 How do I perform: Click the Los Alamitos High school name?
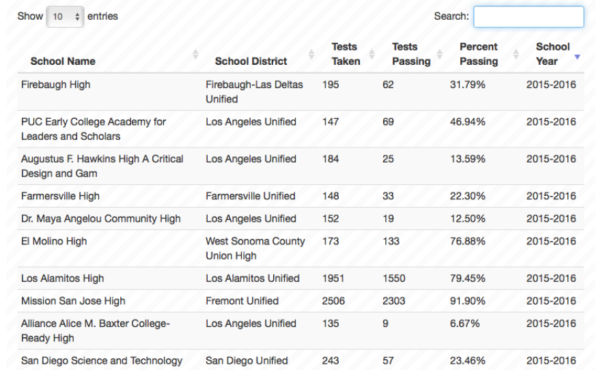64,279
